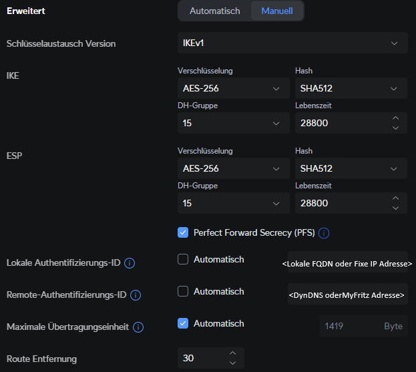Switch to Automatisch mode tab
The height and width of the screenshot is (372, 416).
pyautogui.click(x=214, y=11)
